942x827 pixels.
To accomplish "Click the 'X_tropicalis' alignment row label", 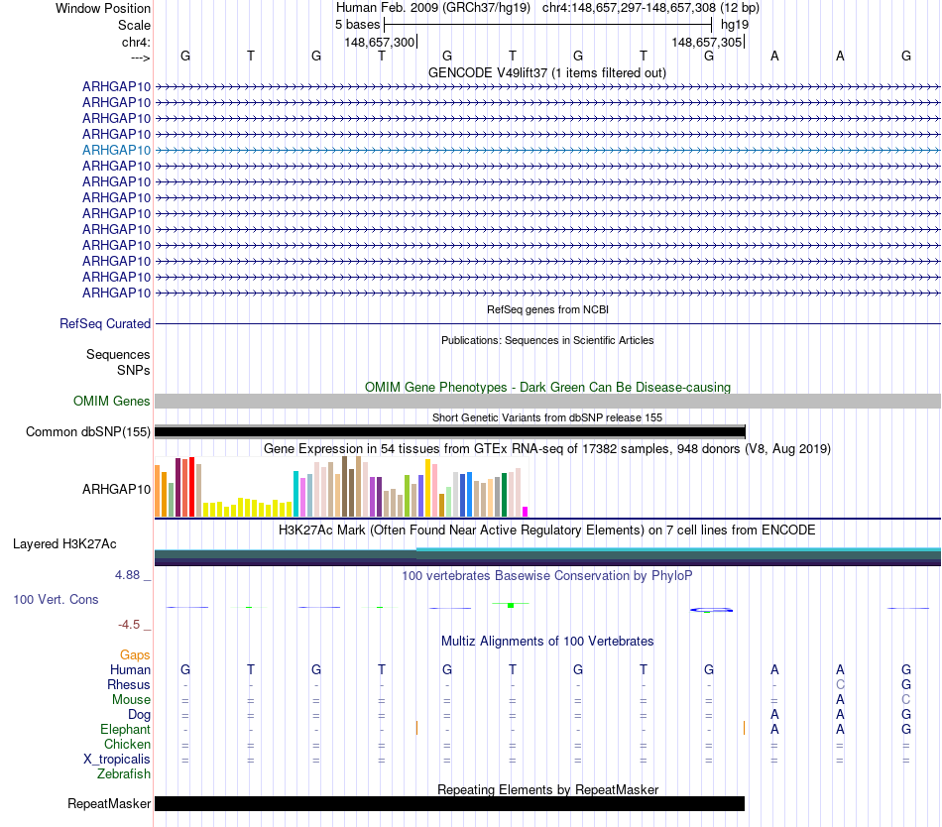I will click(117, 760).
